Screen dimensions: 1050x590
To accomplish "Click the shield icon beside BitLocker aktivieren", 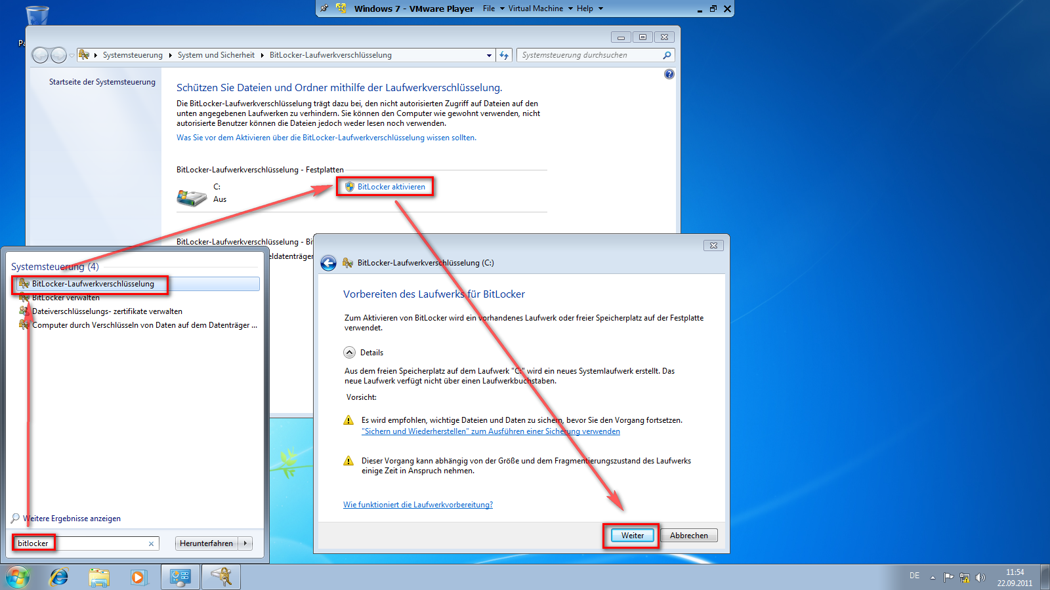I will click(350, 187).
